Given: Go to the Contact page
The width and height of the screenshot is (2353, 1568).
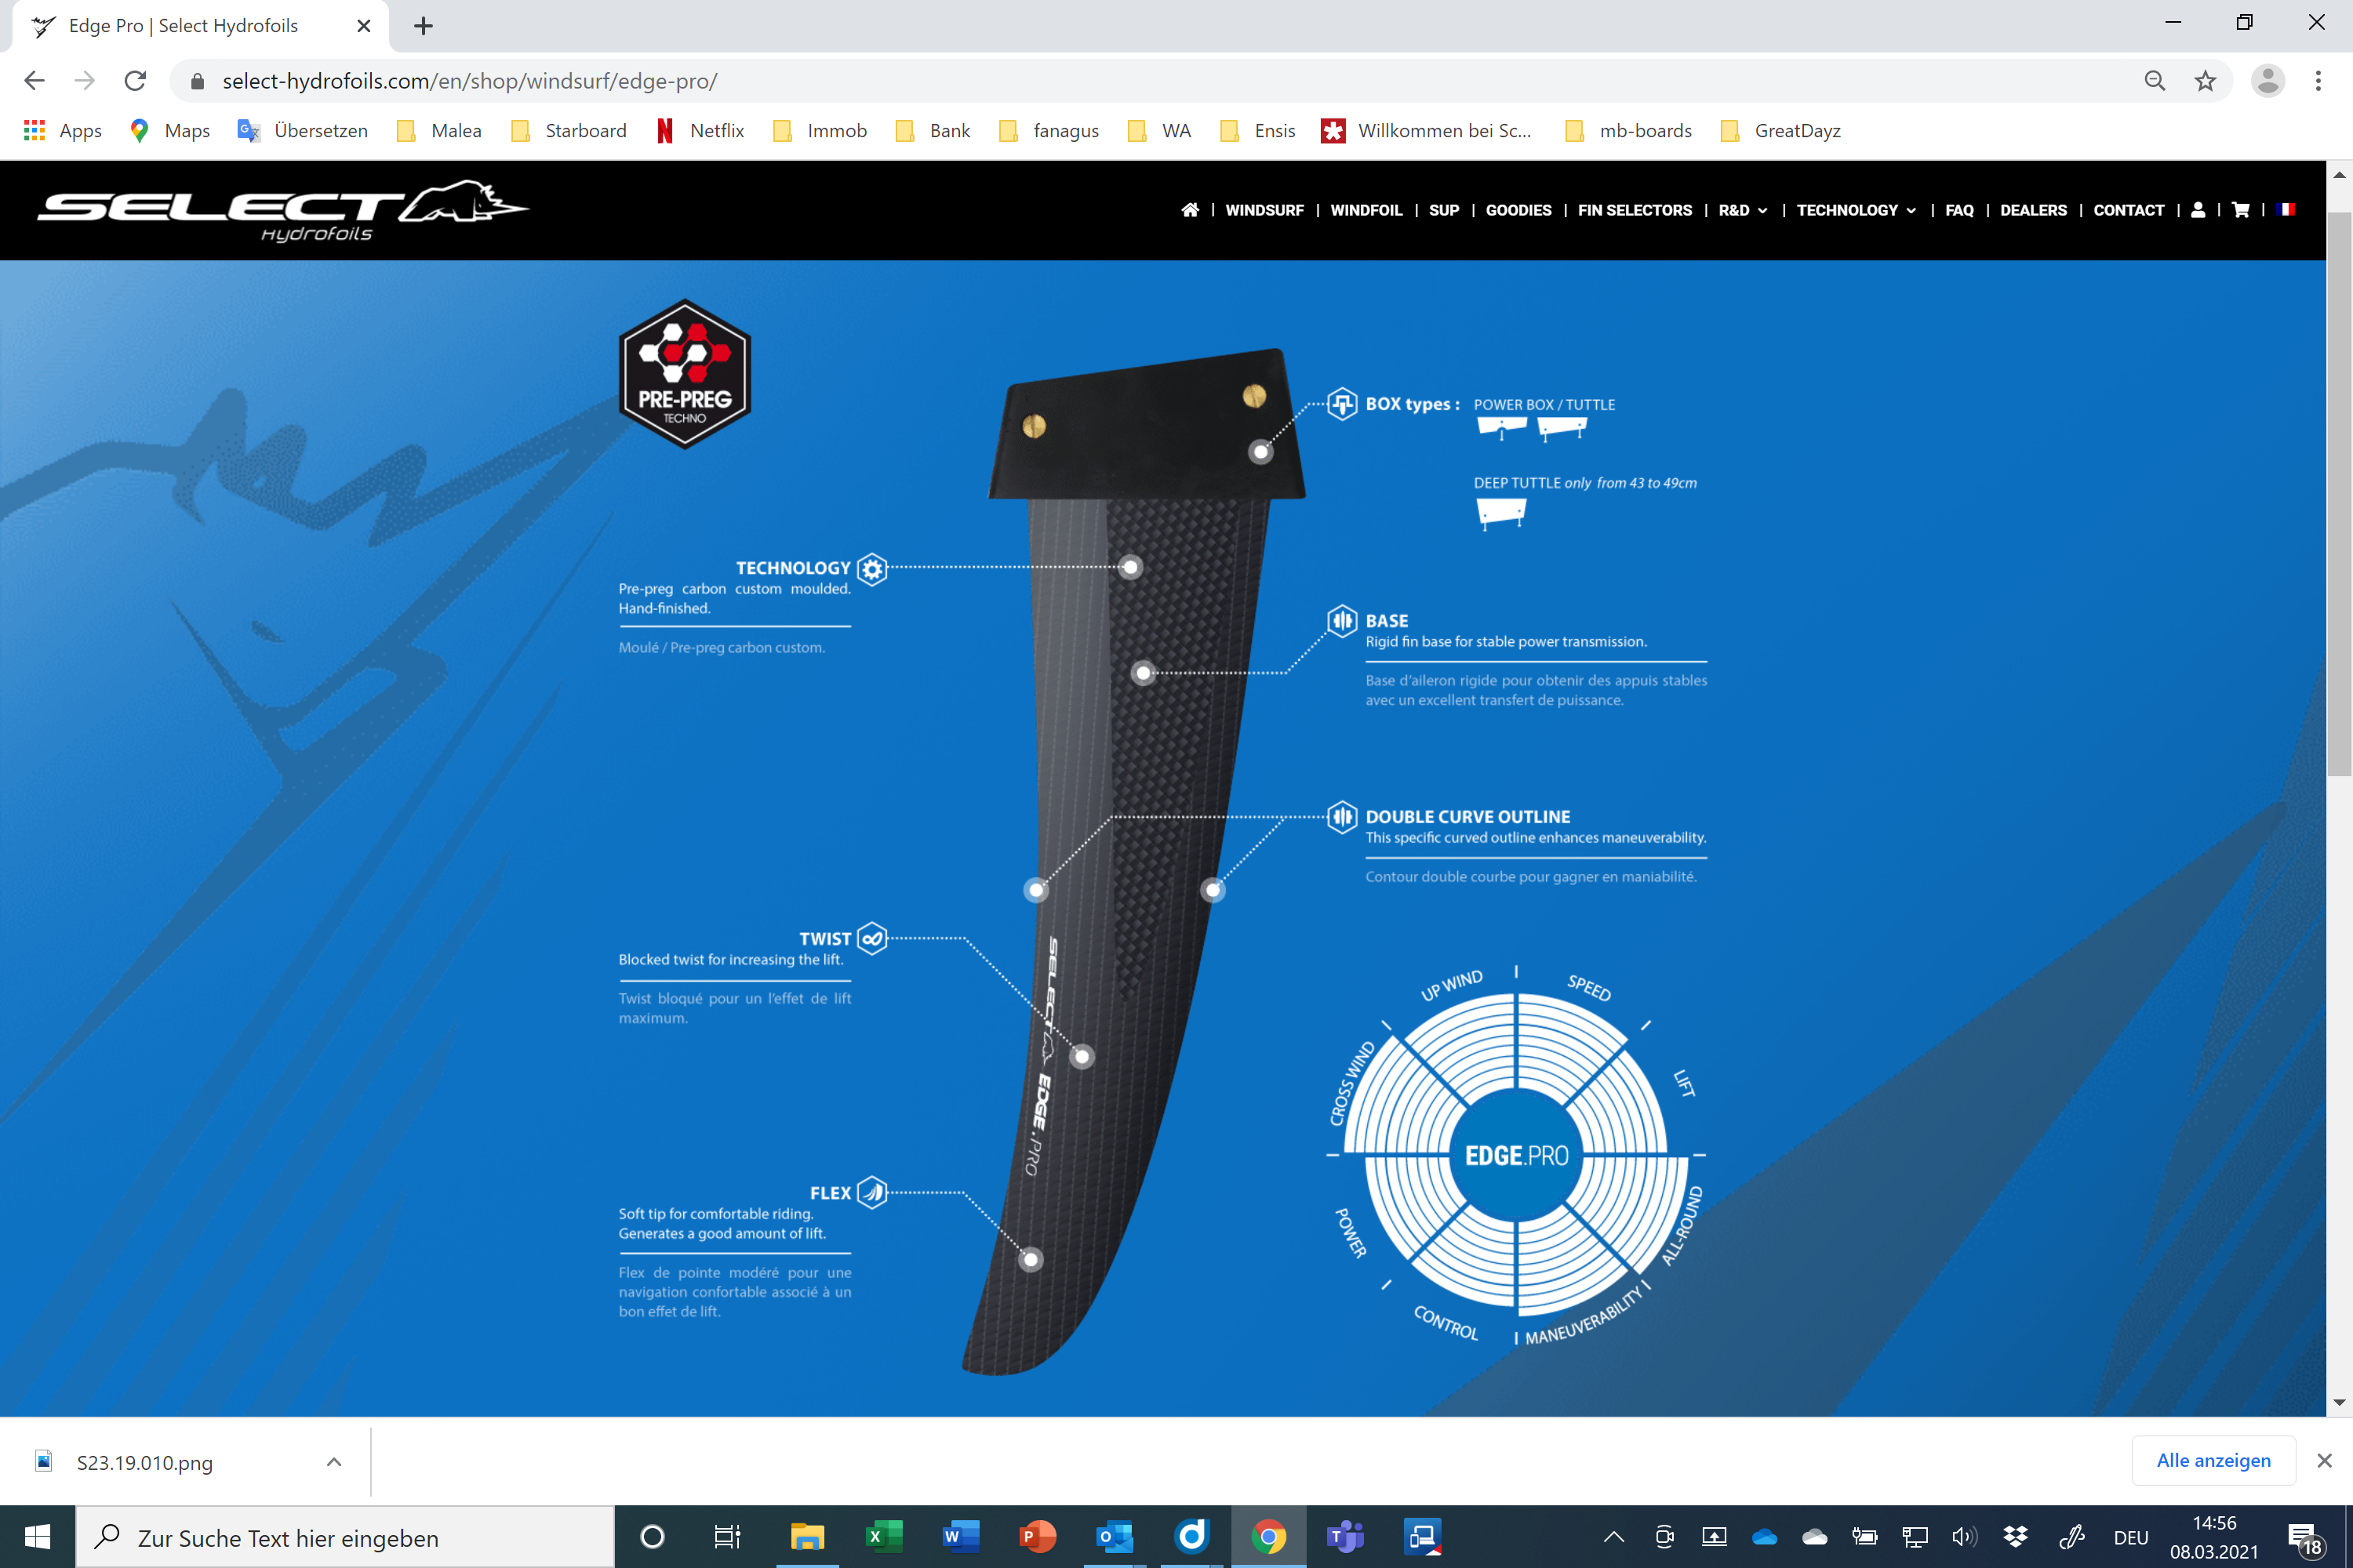Looking at the screenshot, I should (2128, 210).
